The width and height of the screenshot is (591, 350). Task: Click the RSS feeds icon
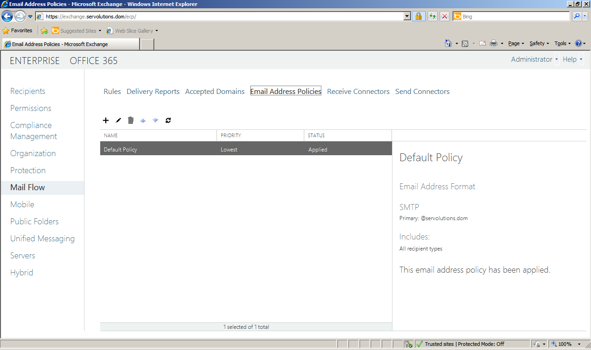tap(465, 43)
